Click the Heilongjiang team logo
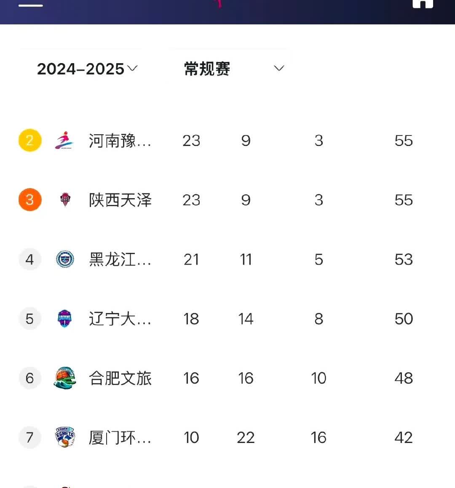 [65, 259]
